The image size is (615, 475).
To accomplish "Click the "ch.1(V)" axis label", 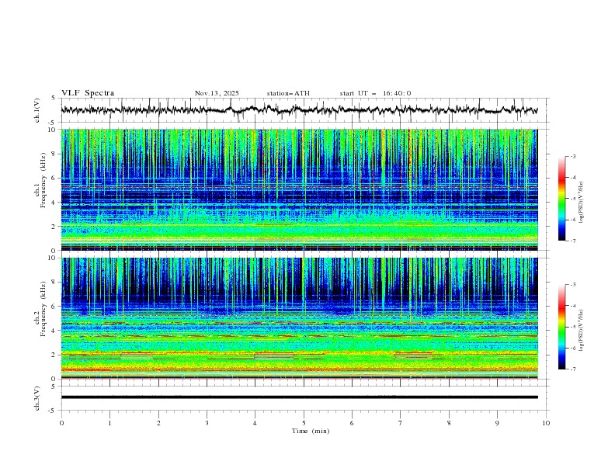I will coord(37,110).
